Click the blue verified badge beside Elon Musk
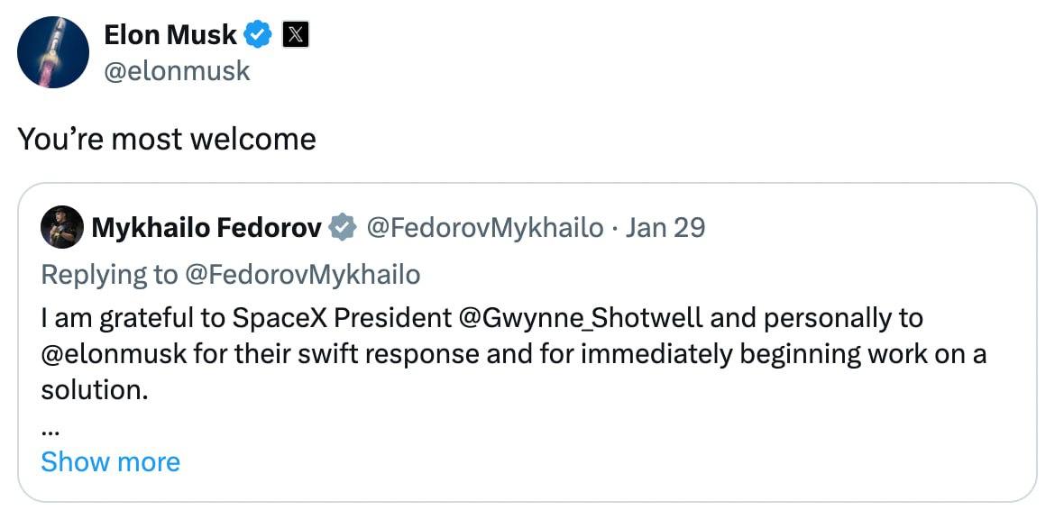This screenshot has height=519, width=1064. click(259, 35)
